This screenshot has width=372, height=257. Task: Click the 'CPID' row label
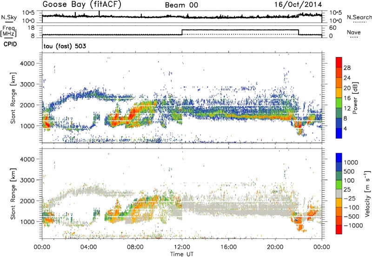[x=10, y=44]
